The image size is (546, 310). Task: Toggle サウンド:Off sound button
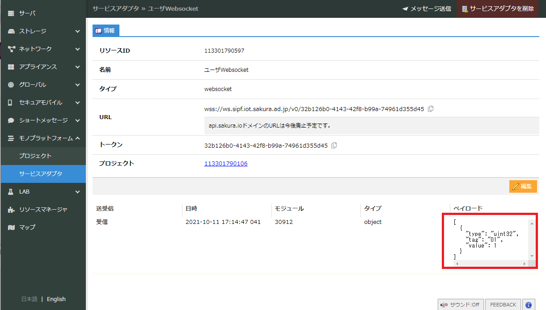[x=461, y=305]
